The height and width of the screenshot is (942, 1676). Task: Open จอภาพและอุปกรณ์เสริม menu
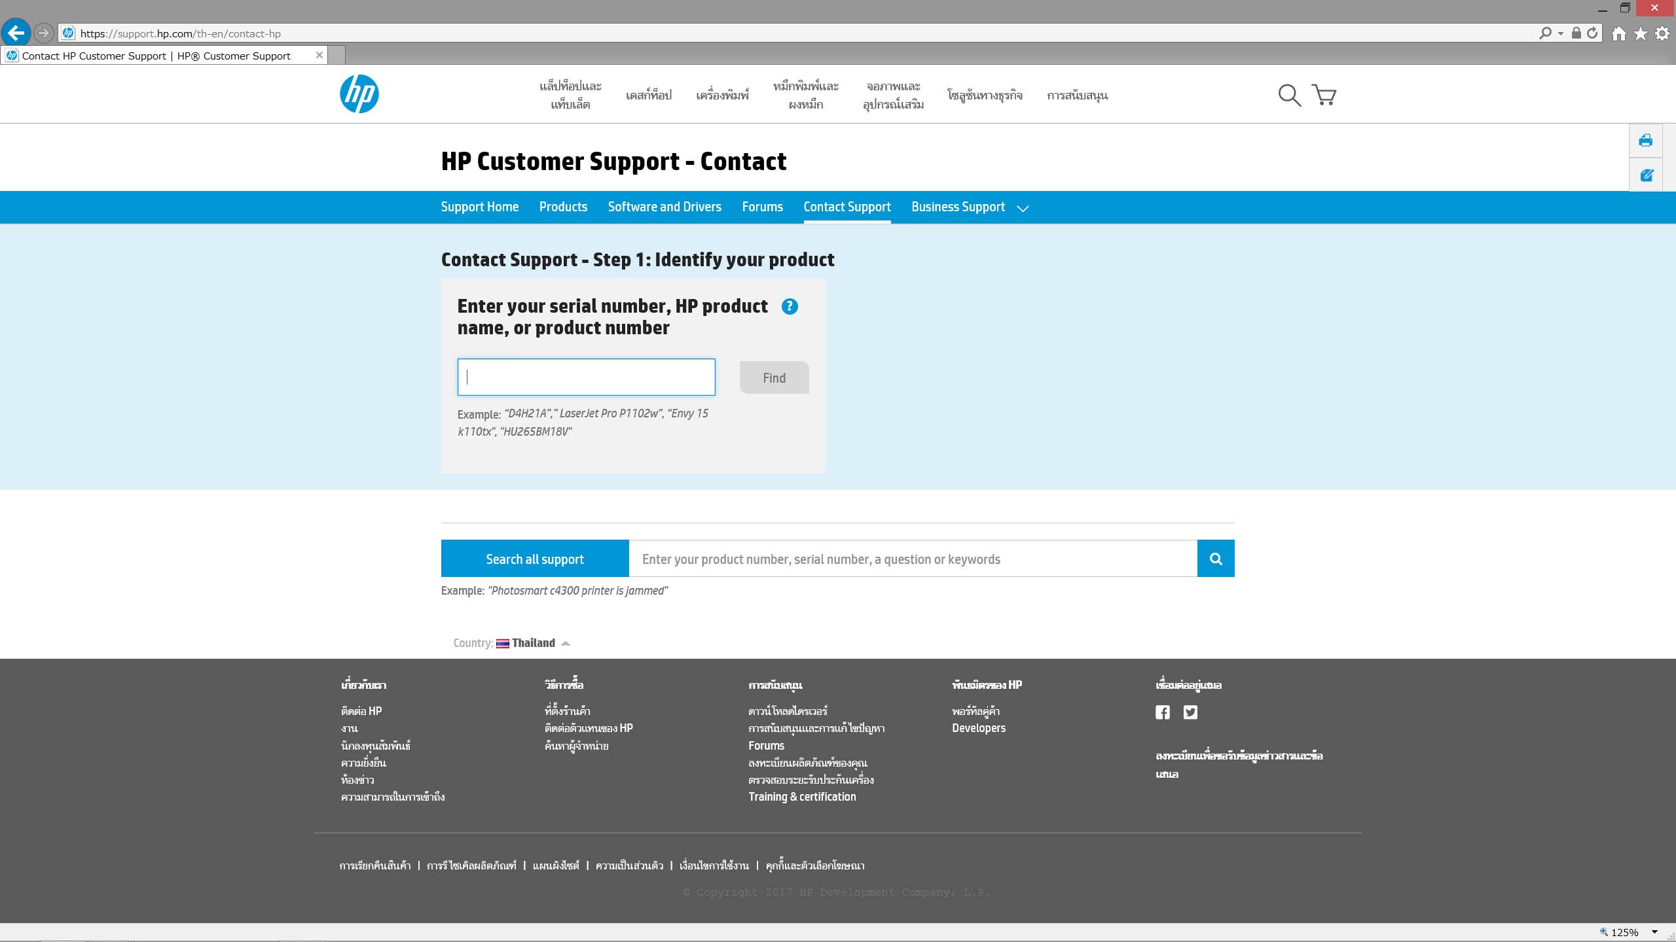pyautogui.click(x=893, y=96)
